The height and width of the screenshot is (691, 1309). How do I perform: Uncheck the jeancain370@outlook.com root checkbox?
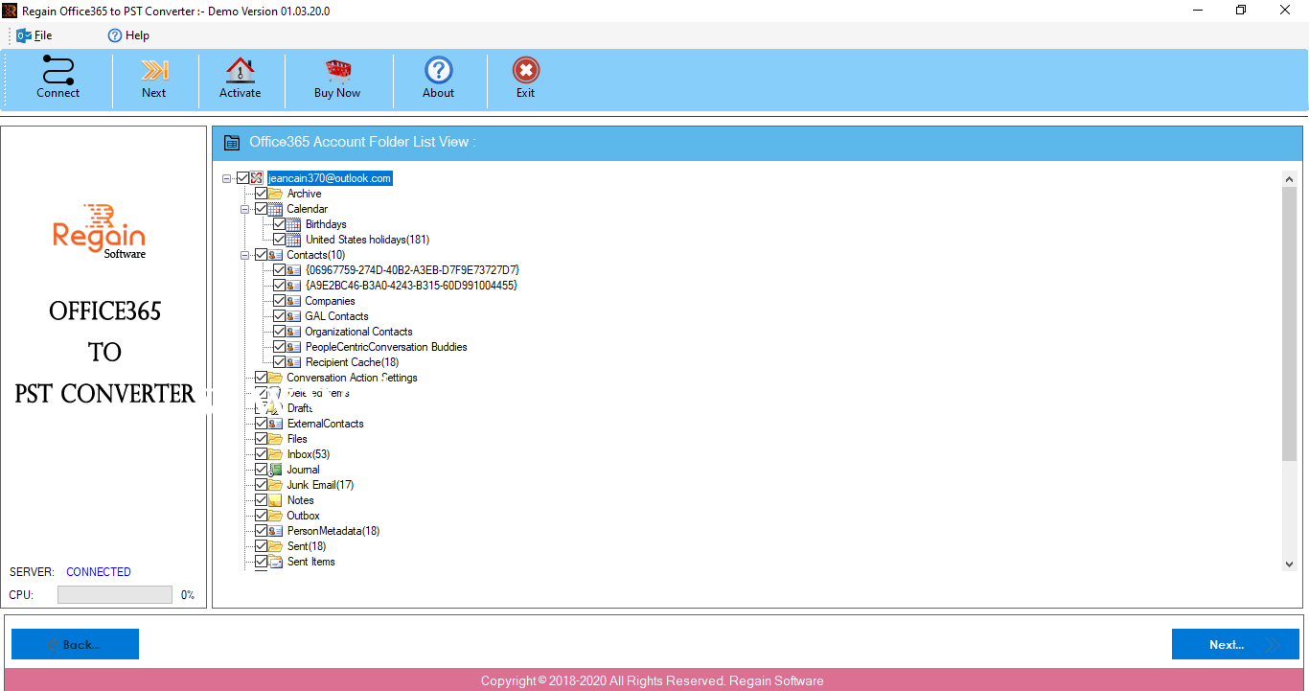click(x=242, y=178)
